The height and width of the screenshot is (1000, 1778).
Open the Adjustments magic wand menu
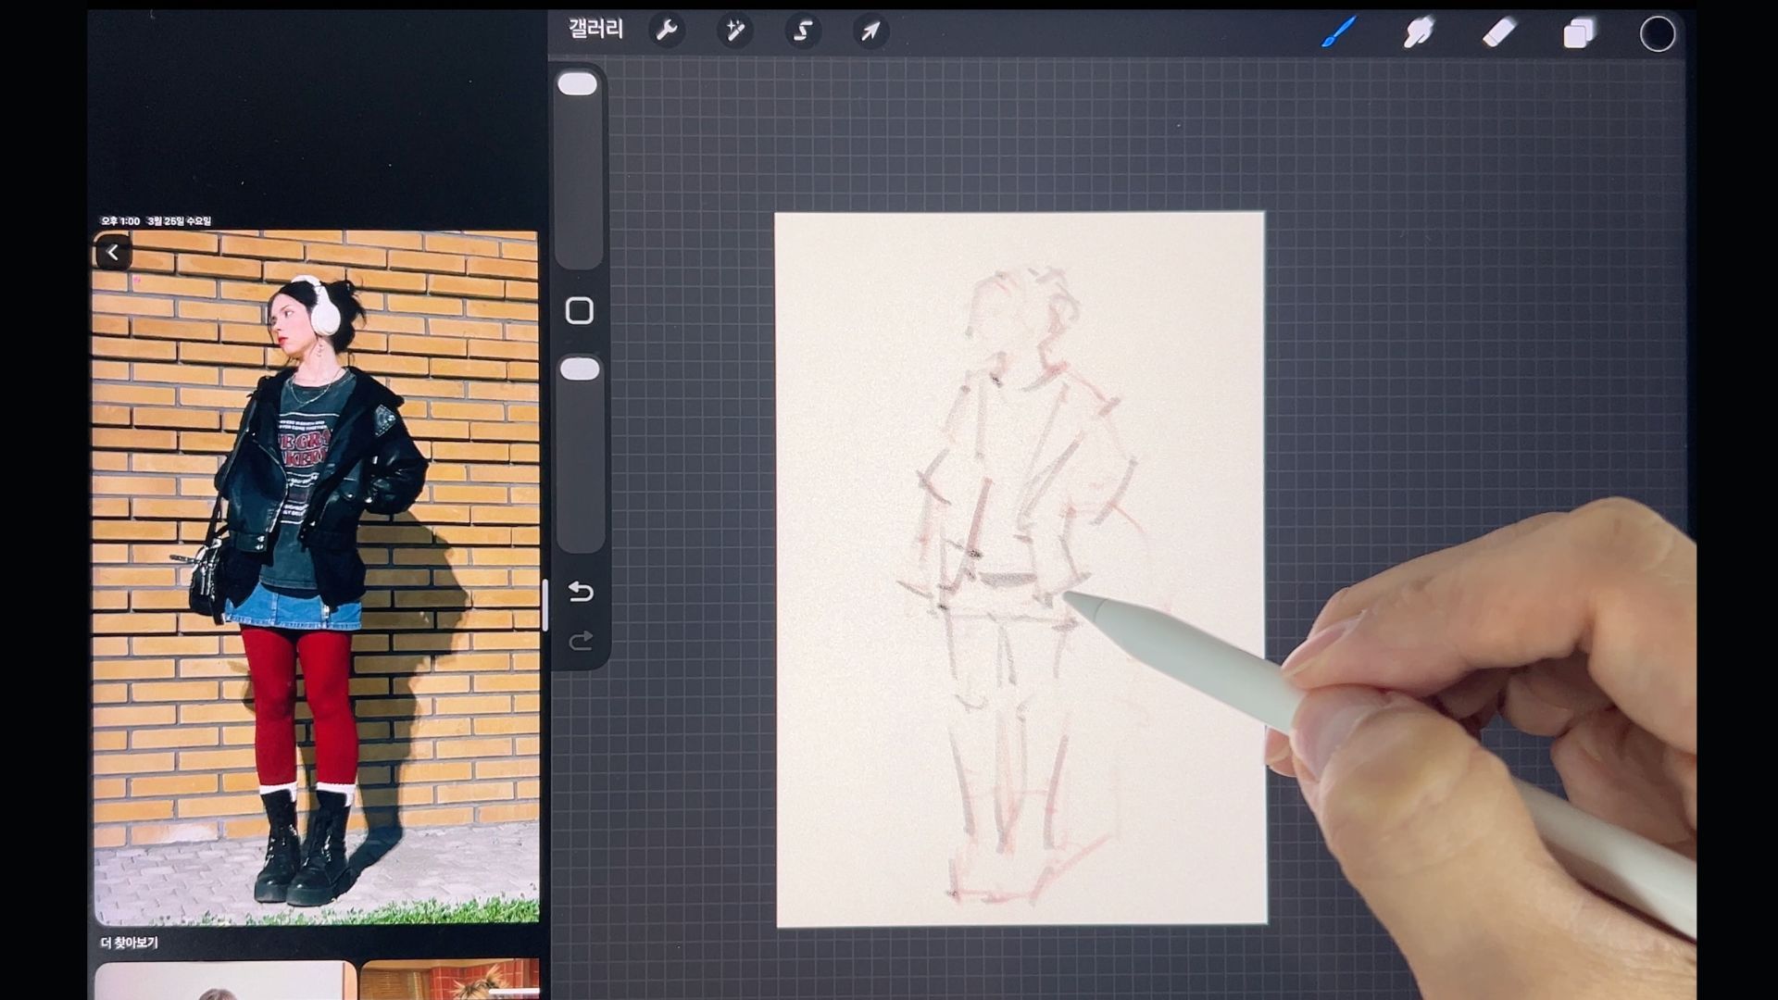(x=734, y=31)
